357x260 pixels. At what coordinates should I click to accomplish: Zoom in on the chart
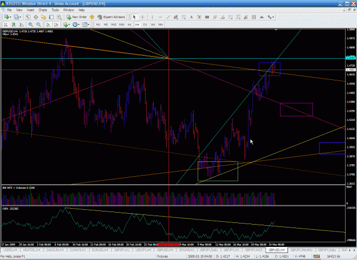pyautogui.click(x=30, y=25)
